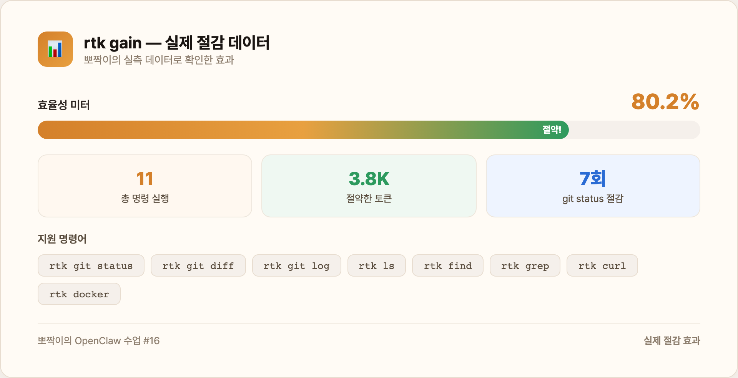Click the rtk find command chip
Viewport: 738px width, 378px height.
click(447, 265)
